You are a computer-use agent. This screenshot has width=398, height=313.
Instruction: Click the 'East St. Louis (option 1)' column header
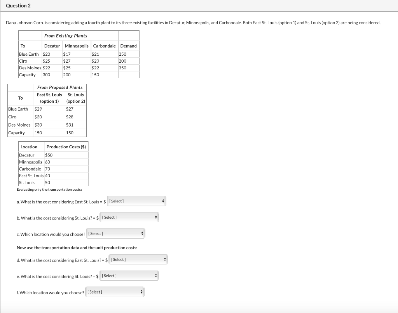[x=49, y=98]
